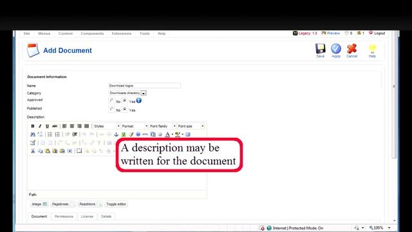Insert an ordered numbered list
Screen dimensions: 412x232
57,135
